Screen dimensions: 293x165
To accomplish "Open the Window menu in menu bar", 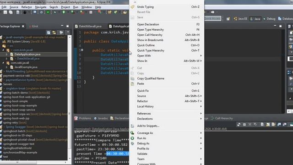I will pos(87,7).
